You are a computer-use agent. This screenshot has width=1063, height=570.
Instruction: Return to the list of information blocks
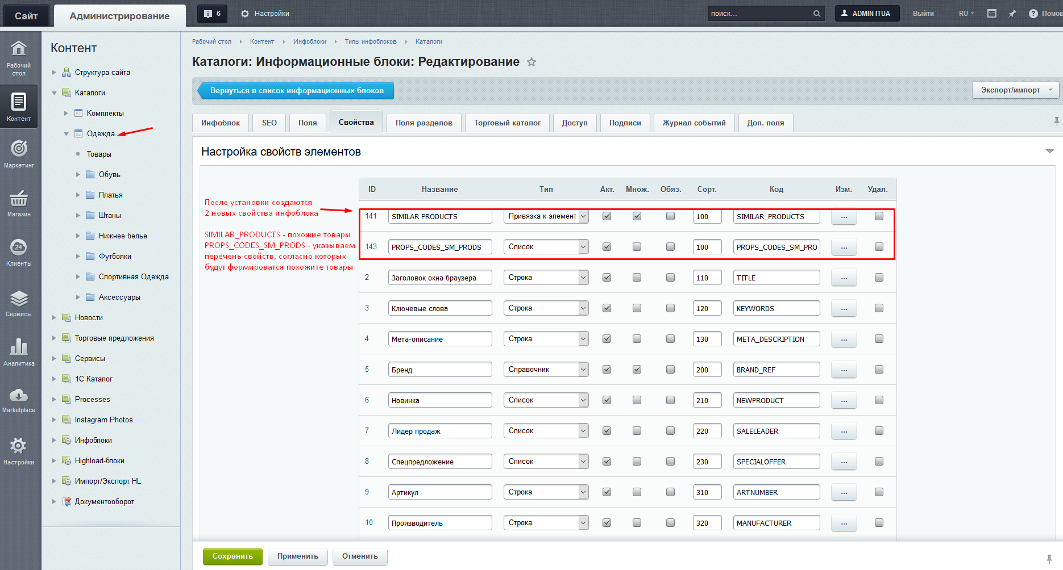pos(296,91)
